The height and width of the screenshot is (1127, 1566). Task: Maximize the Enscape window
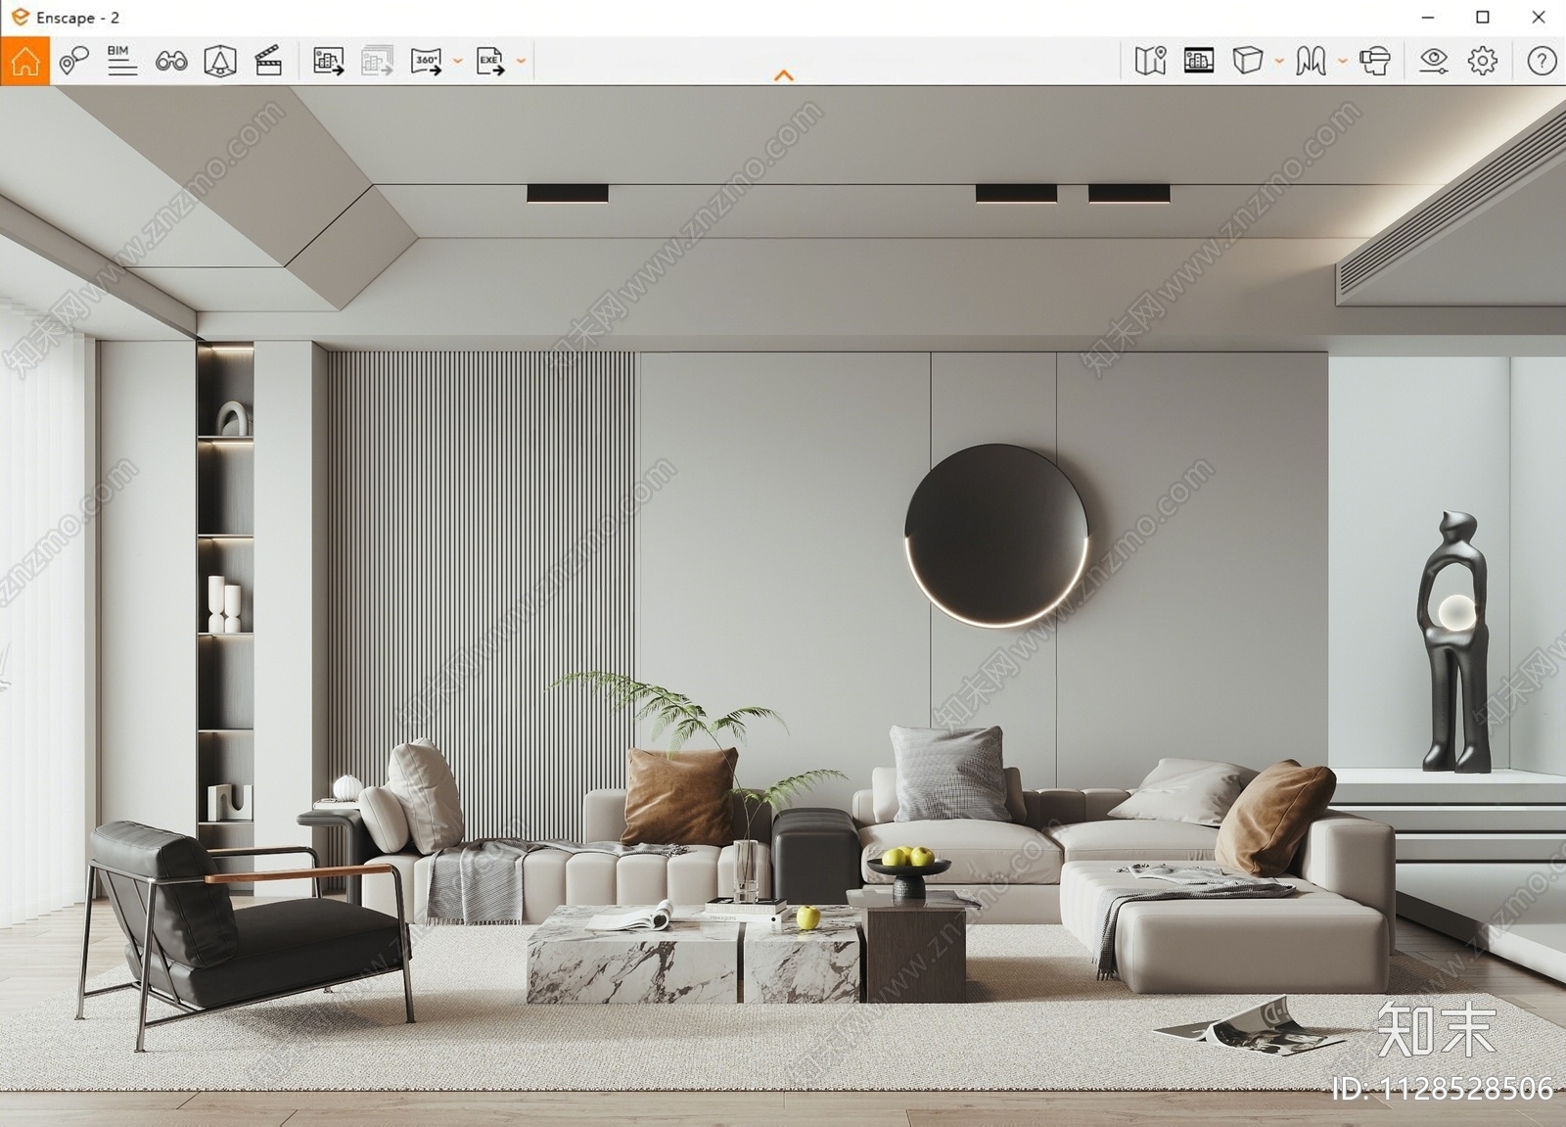tap(1483, 18)
